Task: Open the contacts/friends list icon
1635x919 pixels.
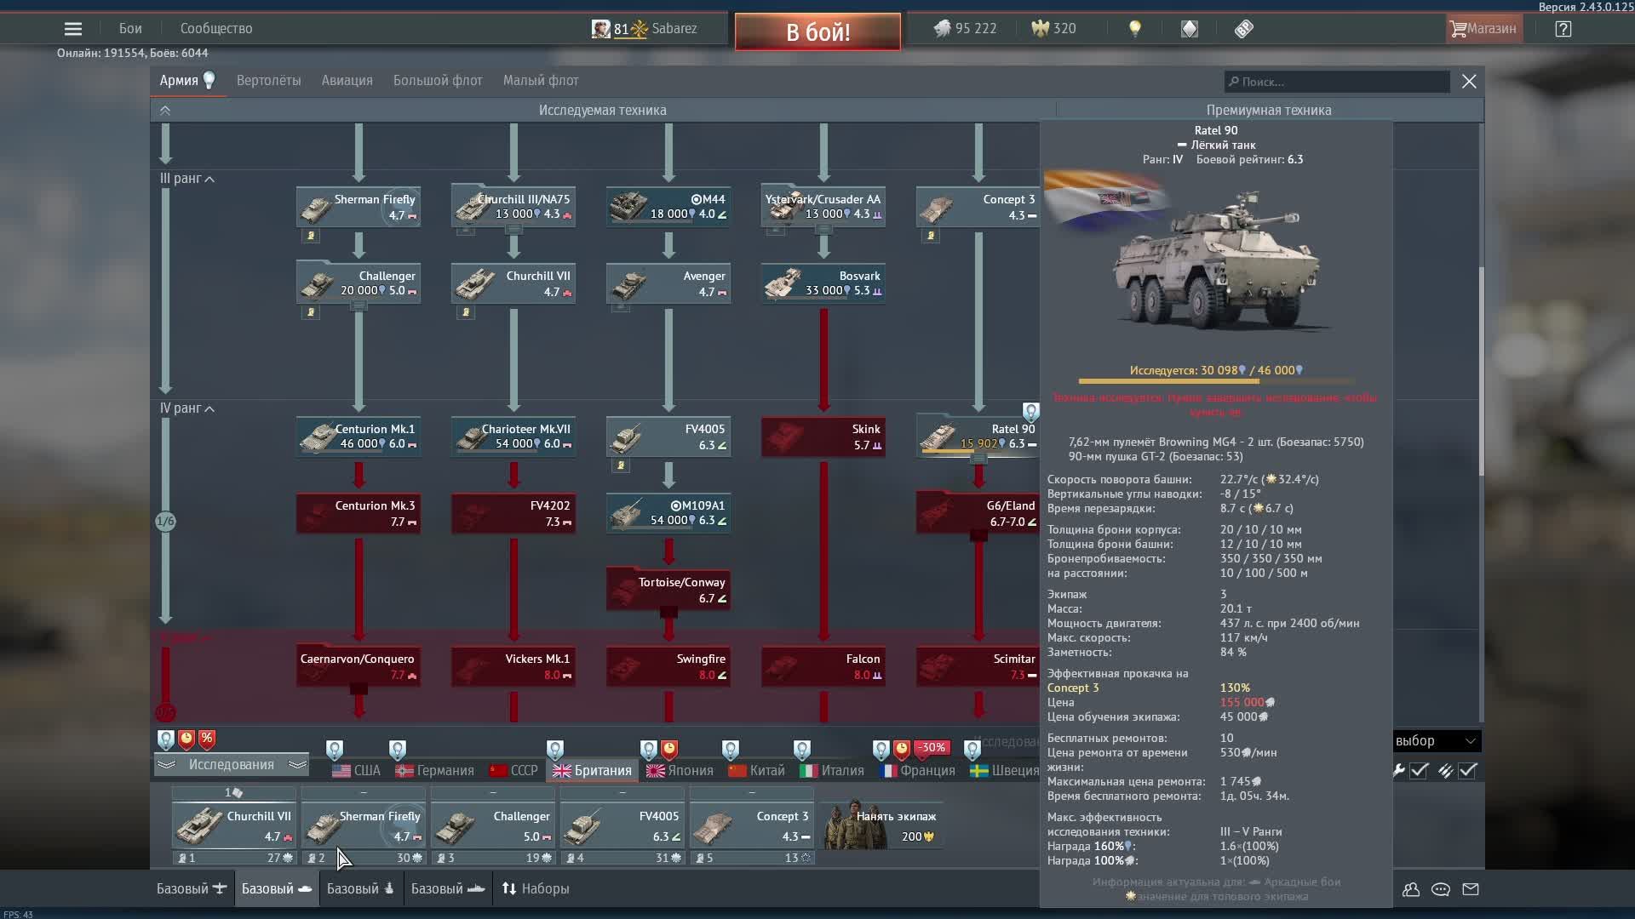Action: (1411, 889)
